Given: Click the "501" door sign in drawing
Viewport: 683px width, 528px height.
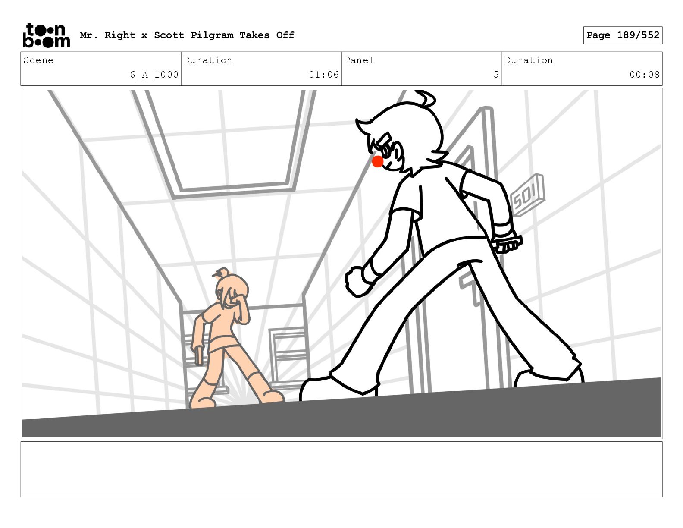Looking at the screenshot, I should (x=527, y=195).
